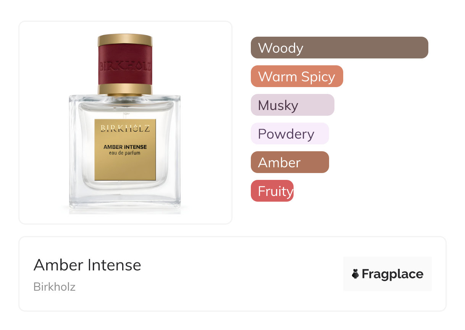
Task: Click the red leather bottle cap
Action: [x=125, y=65]
